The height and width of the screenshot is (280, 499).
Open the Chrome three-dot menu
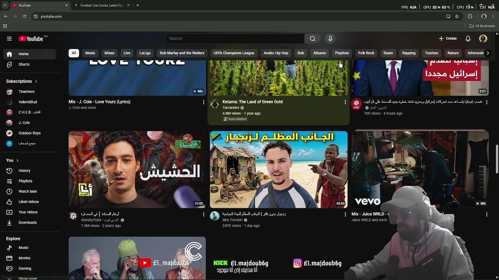(494, 16)
